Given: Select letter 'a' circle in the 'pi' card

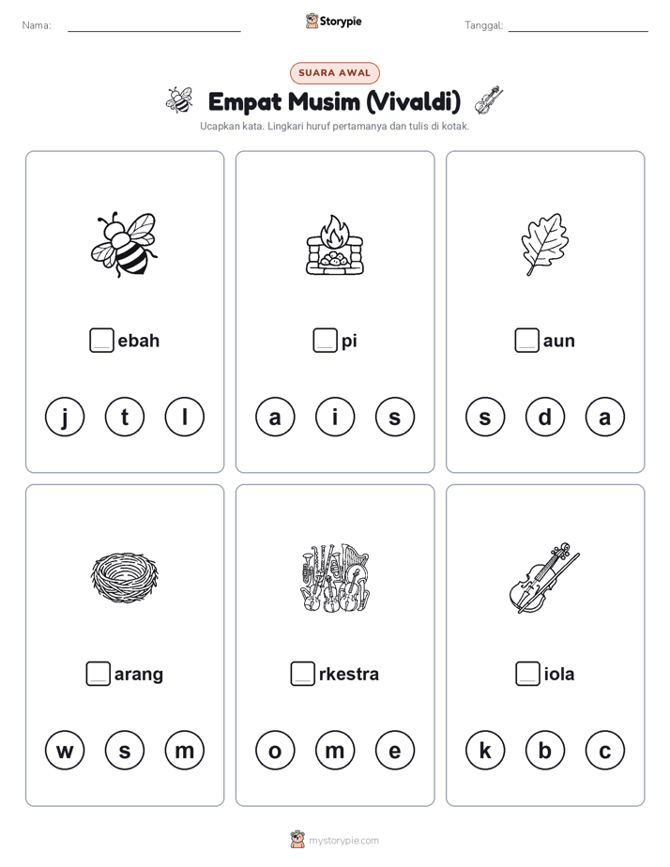Looking at the screenshot, I should point(275,417).
